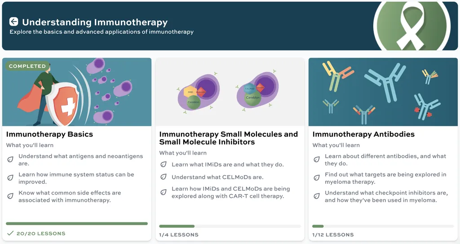The image size is (460, 244).
Task: Click the leaf icon beside antigens and neoantigens
Action: tap(10, 160)
